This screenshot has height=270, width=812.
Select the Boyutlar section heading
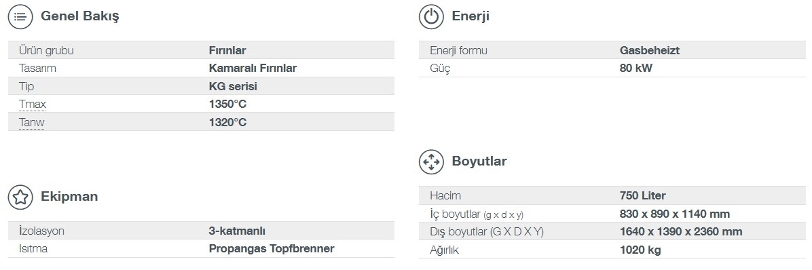point(479,161)
